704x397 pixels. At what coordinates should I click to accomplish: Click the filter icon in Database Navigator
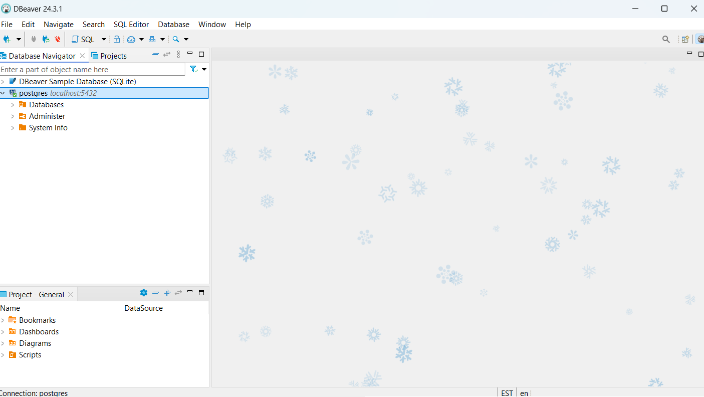pyautogui.click(x=193, y=69)
